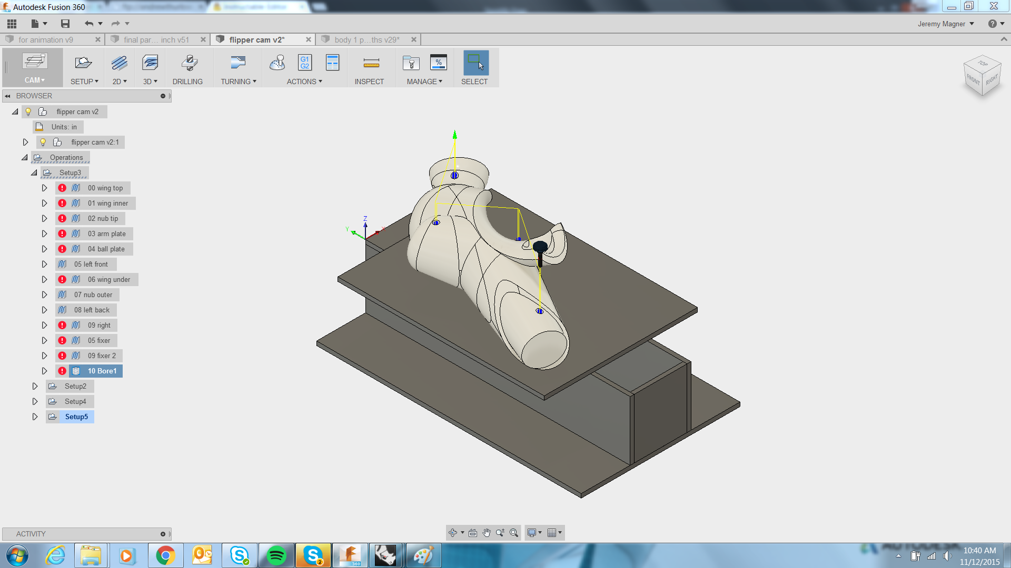
Task: Click the Setup Sheet icon
Action: coord(332,62)
